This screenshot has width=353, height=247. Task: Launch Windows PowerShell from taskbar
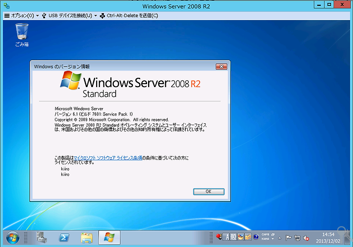(x=64, y=238)
